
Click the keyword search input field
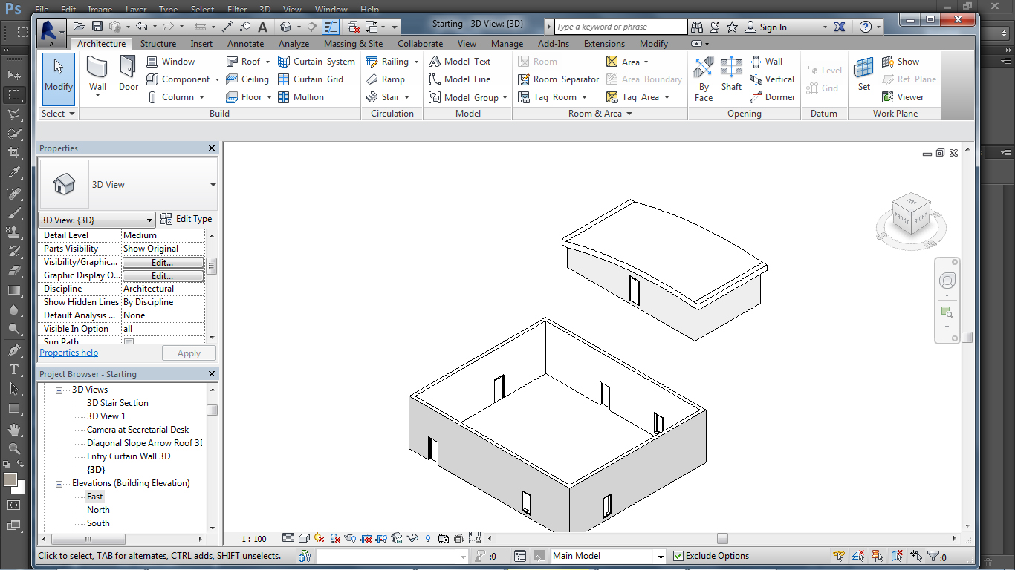(x=620, y=27)
